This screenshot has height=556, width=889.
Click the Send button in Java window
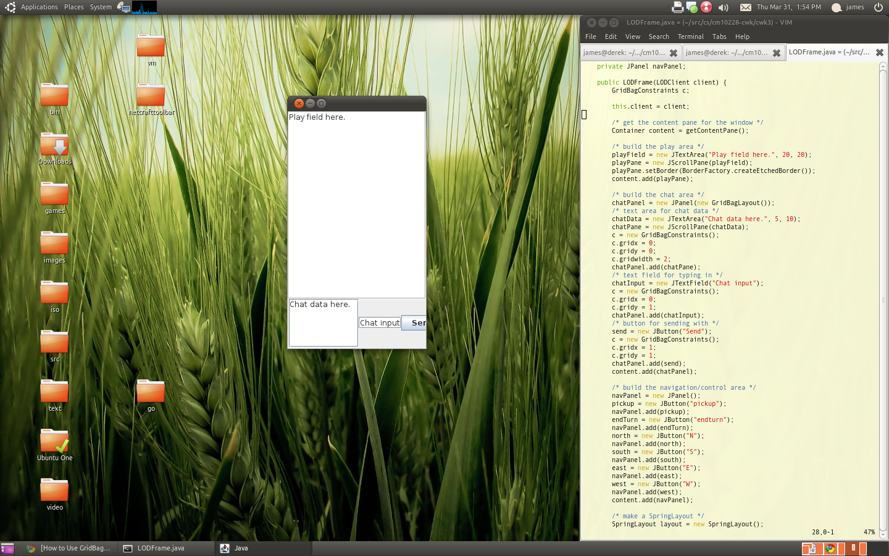tap(414, 322)
